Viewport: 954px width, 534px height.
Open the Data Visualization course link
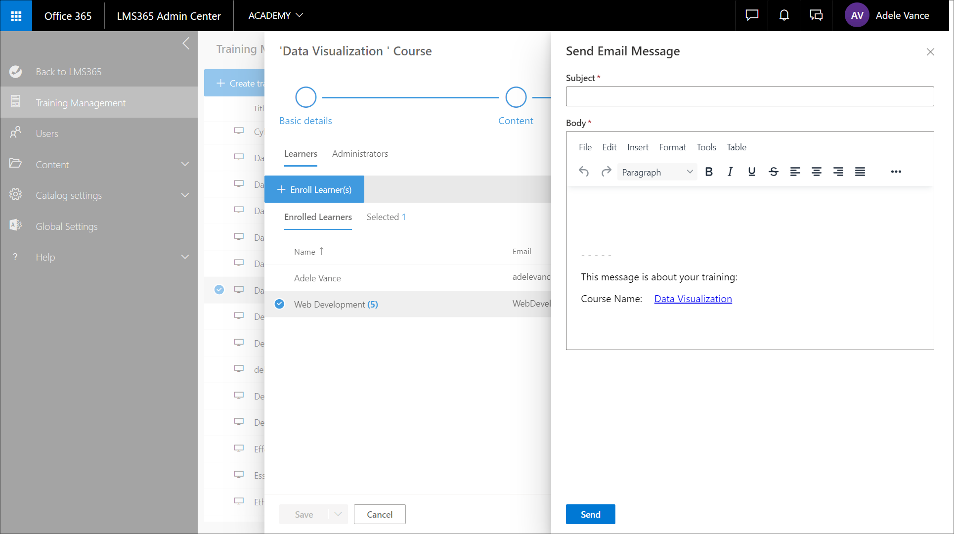pos(693,299)
